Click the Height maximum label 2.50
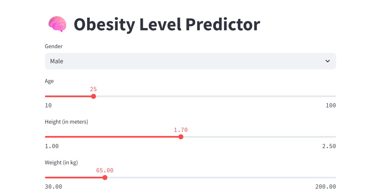Viewport: 369px width, 196px height. [x=329, y=146]
